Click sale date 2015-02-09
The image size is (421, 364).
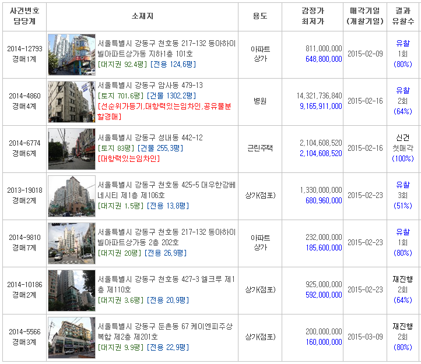pyautogui.click(x=365, y=54)
